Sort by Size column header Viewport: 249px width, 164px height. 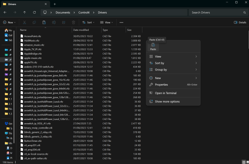[x=134, y=30]
